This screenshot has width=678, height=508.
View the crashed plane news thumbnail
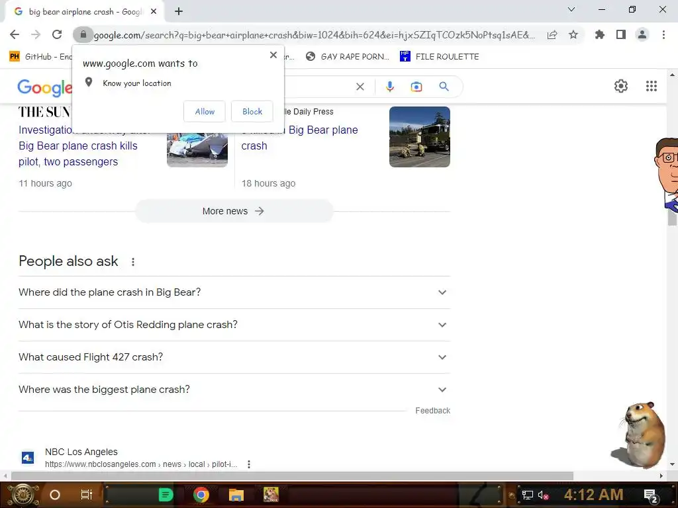(x=197, y=149)
